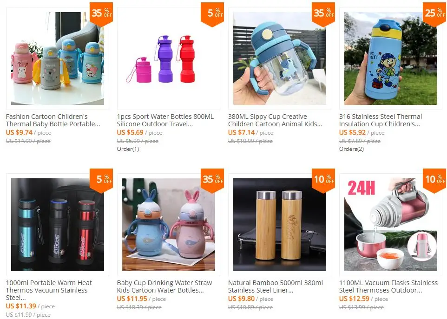Click the 35% off badge on thermal baby bottle
Image resolution: width=447 pixels, height=319 pixels.
click(101, 13)
